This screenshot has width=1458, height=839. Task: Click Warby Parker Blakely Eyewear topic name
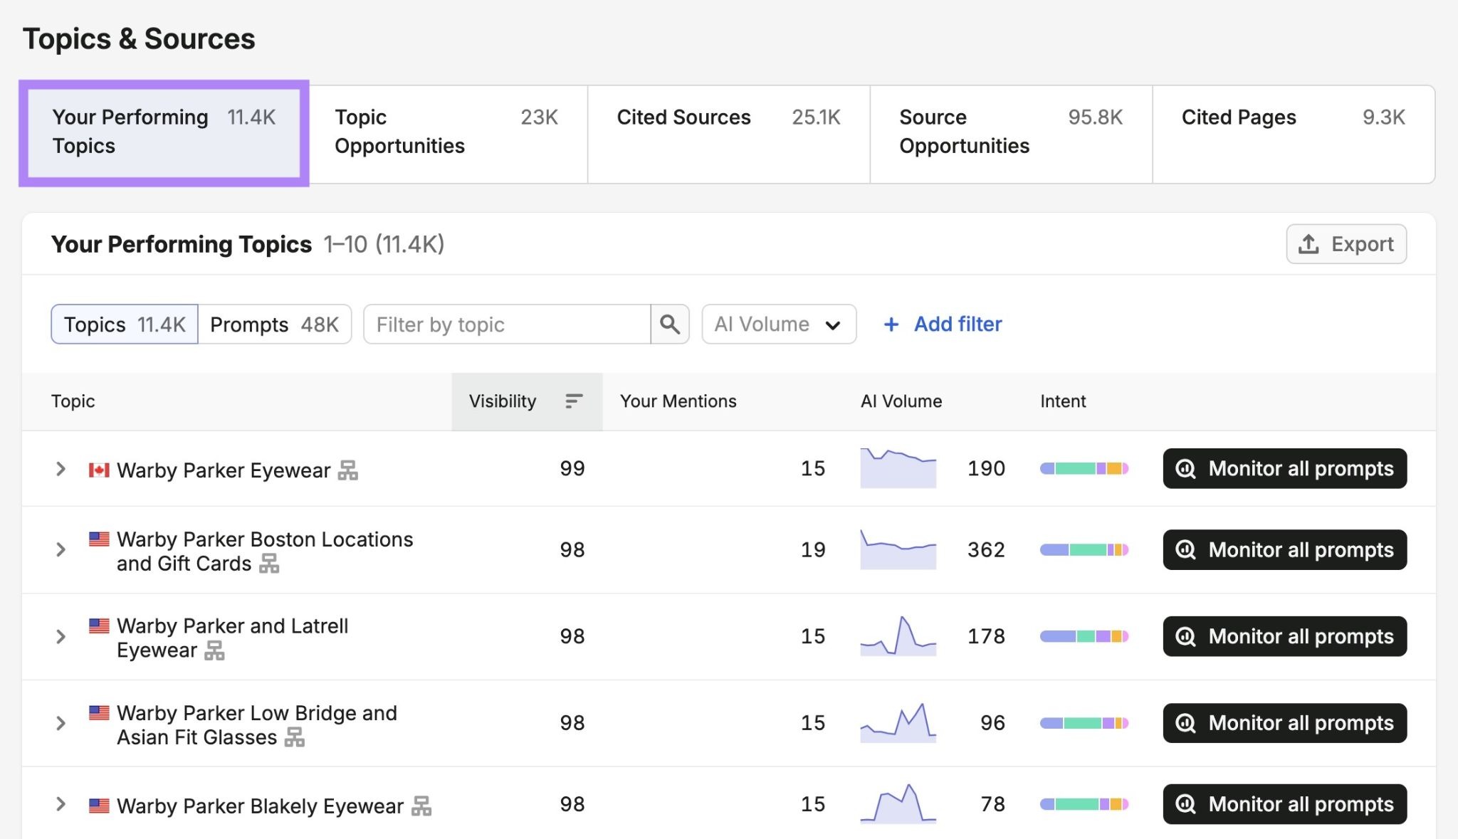point(260,806)
